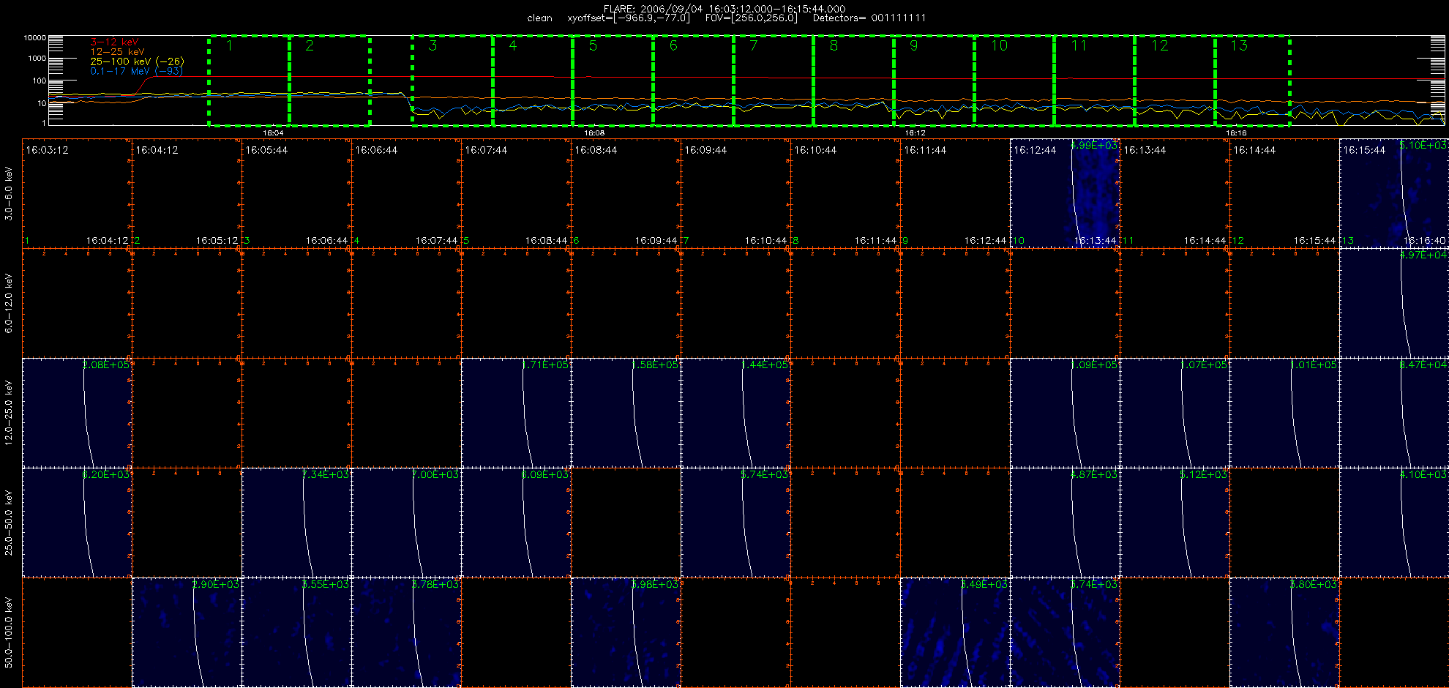Open the 3.0-6.0 keV image starting 16:12:44

[1065, 193]
